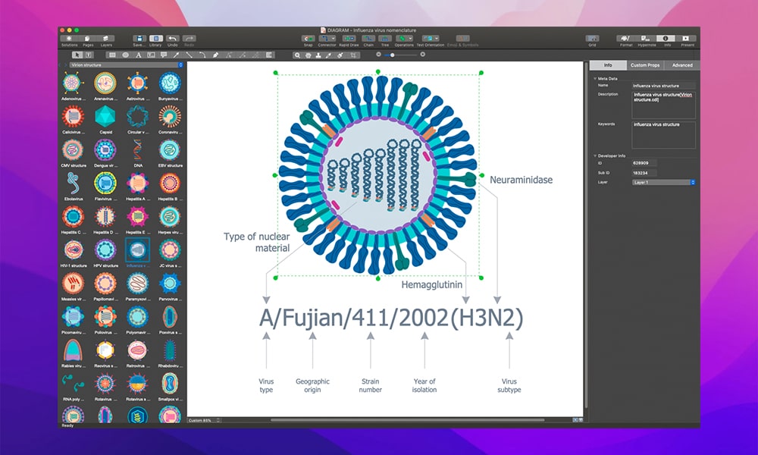The width and height of the screenshot is (758, 455).
Task: Toggle the Layers panel
Action: (x=107, y=38)
